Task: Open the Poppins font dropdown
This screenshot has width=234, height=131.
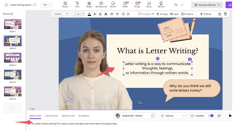Action: [61, 14]
